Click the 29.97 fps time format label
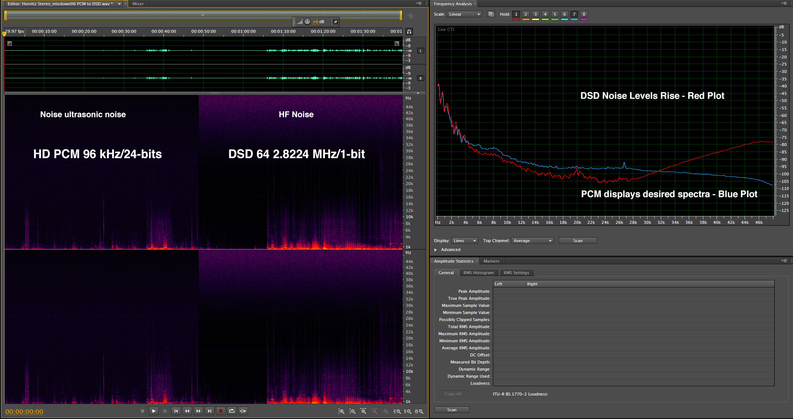793x419 pixels. [x=14, y=31]
